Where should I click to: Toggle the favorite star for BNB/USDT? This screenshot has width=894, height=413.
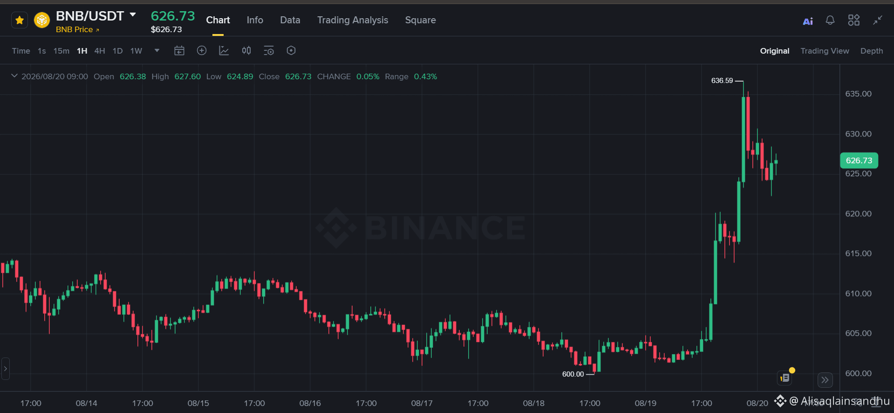(x=20, y=21)
